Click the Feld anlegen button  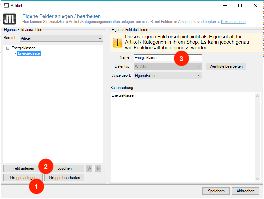click(23, 168)
